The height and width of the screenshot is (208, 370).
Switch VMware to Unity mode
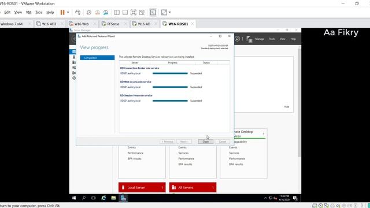coord(142,12)
